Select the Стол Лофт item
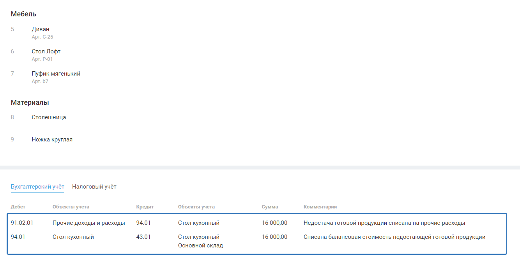Screen dimensions: 520x263 click(x=46, y=51)
